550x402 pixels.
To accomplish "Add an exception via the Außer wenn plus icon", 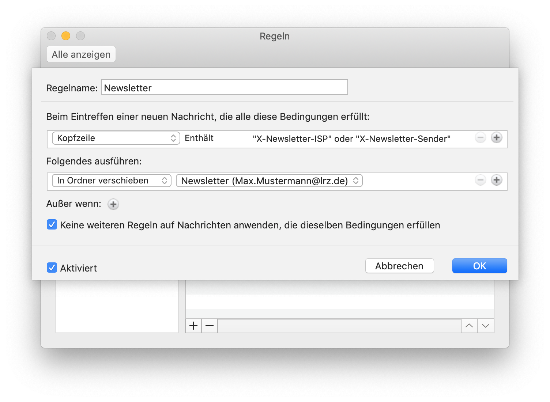I will click(113, 204).
